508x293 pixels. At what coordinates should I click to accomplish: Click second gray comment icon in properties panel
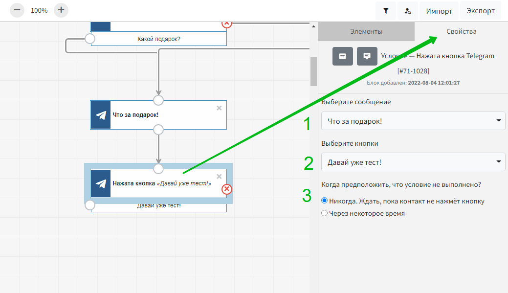click(x=367, y=56)
